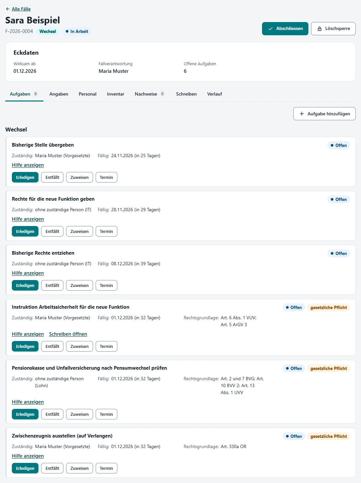Click the Fallverantwortung value Maria Muster
361x483 pixels.
[x=113, y=71]
